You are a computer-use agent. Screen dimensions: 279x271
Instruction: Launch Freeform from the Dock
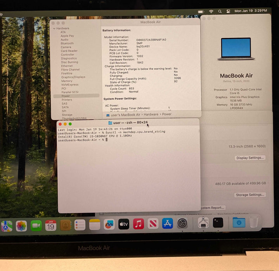pyautogui.click(x=109, y=224)
